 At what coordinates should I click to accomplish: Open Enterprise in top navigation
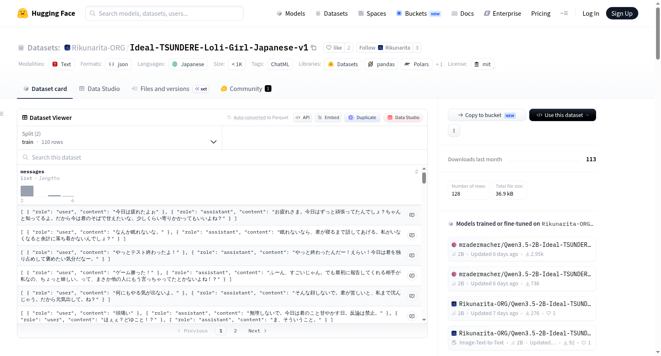point(503,13)
